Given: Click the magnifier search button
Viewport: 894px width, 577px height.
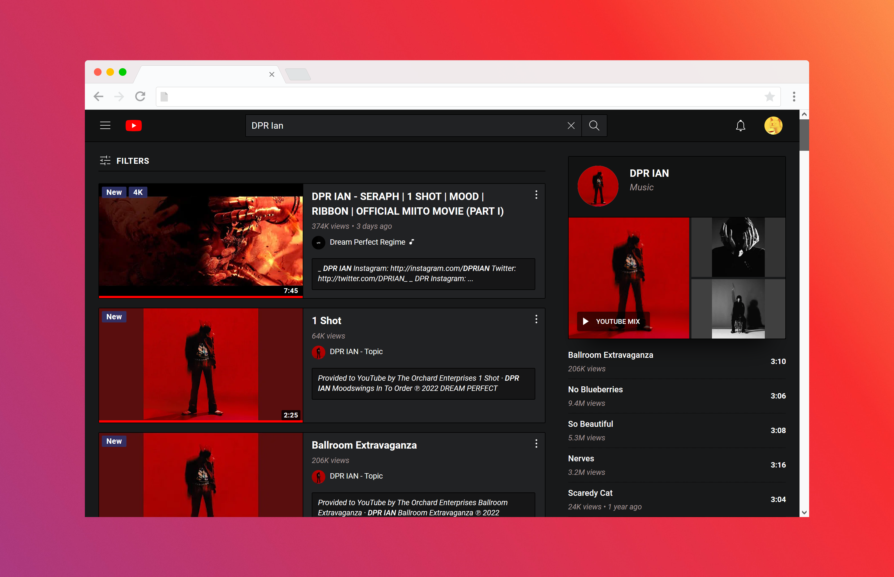Looking at the screenshot, I should [594, 126].
